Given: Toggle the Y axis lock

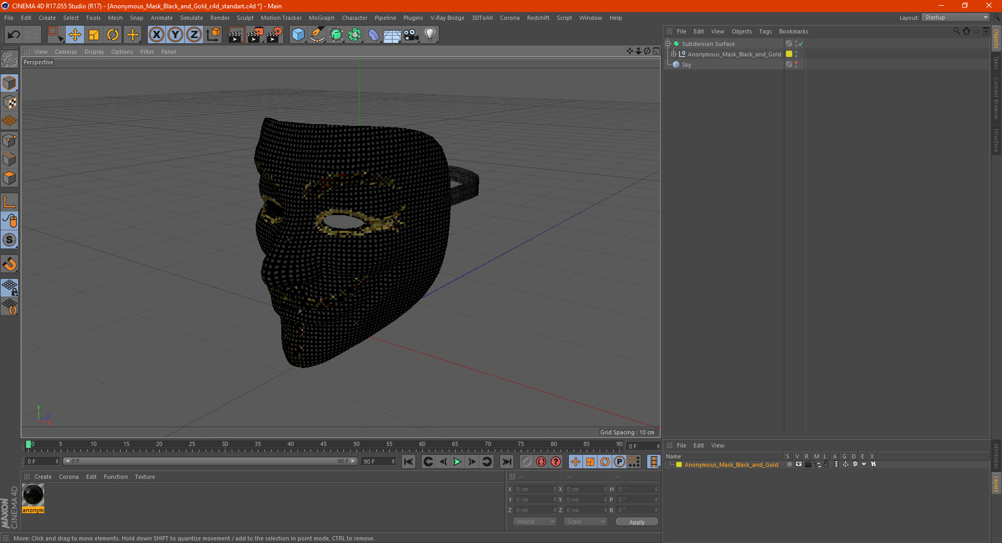Looking at the screenshot, I should tap(175, 35).
